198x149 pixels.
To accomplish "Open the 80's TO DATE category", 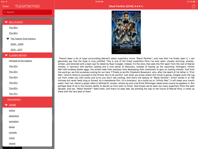I will point(16,22).
